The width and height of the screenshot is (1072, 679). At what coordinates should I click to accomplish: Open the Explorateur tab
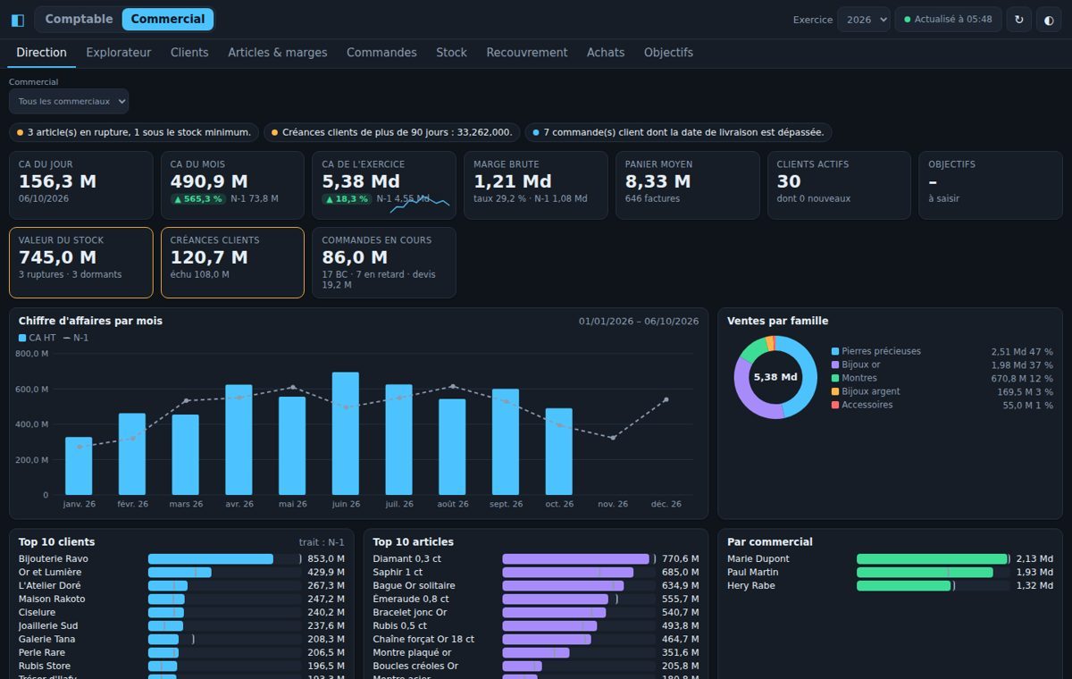point(119,53)
